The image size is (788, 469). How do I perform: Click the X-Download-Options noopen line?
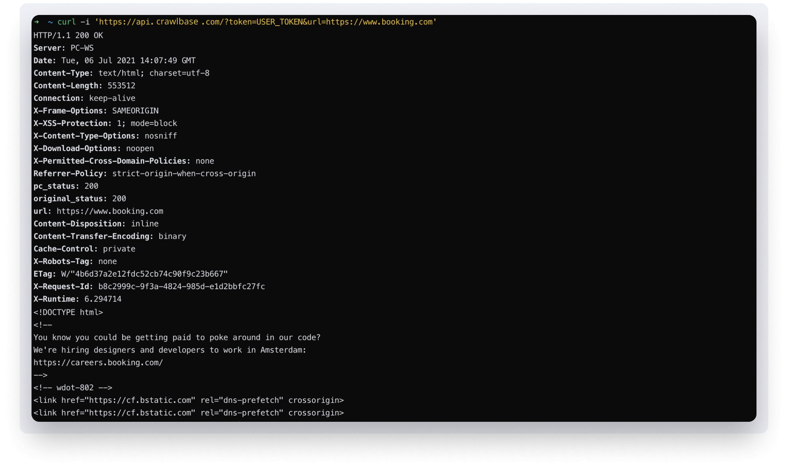coord(94,149)
